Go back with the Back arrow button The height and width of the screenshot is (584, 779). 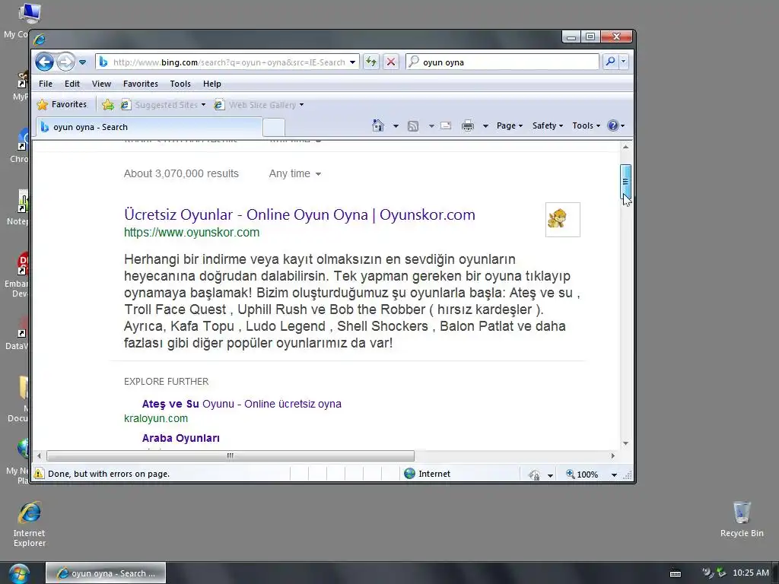(45, 62)
